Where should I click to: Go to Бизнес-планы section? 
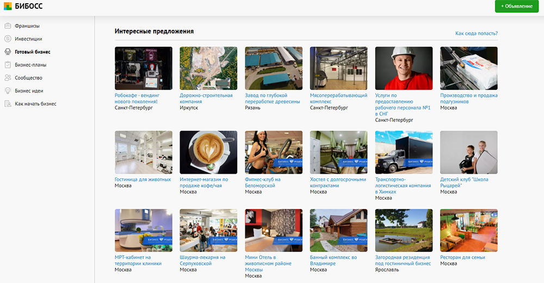tap(30, 65)
